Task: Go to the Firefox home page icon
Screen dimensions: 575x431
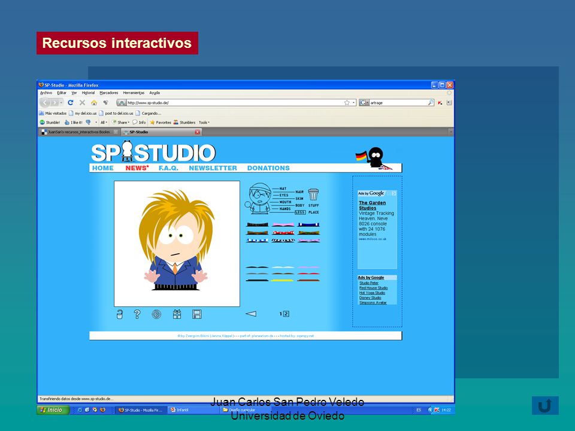Action: [x=94, y=102]
